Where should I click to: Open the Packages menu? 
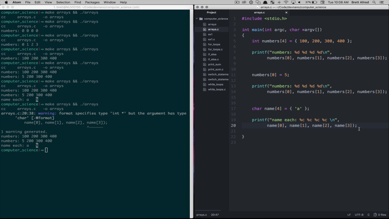92,2
